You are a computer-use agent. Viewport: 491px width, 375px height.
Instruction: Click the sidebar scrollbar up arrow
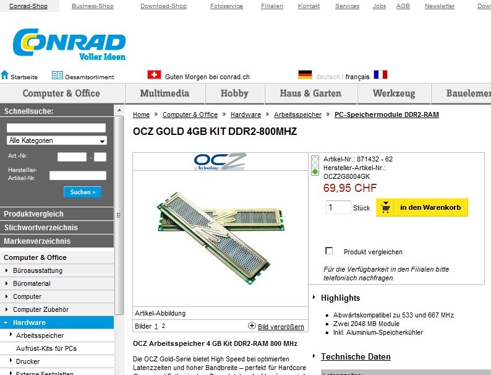tap(119, 111)
